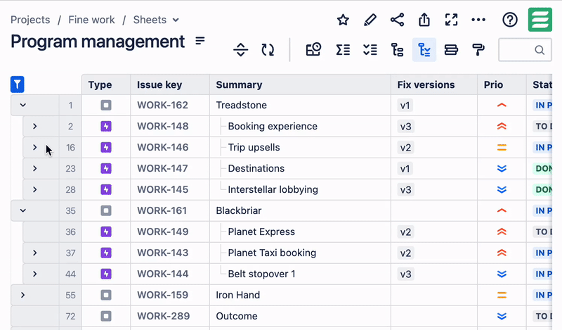Image resolution: width=562 pixels, height=330 pixels.
Task: Click the WORK-144 issue key
Action: (163, 274)
